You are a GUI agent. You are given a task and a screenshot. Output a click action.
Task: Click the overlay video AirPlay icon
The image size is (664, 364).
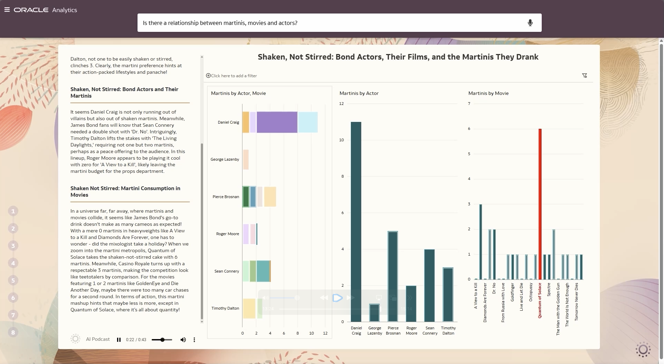379,298
